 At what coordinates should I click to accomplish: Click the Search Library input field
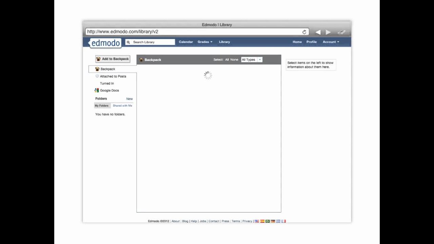click(x=150, y=42)
